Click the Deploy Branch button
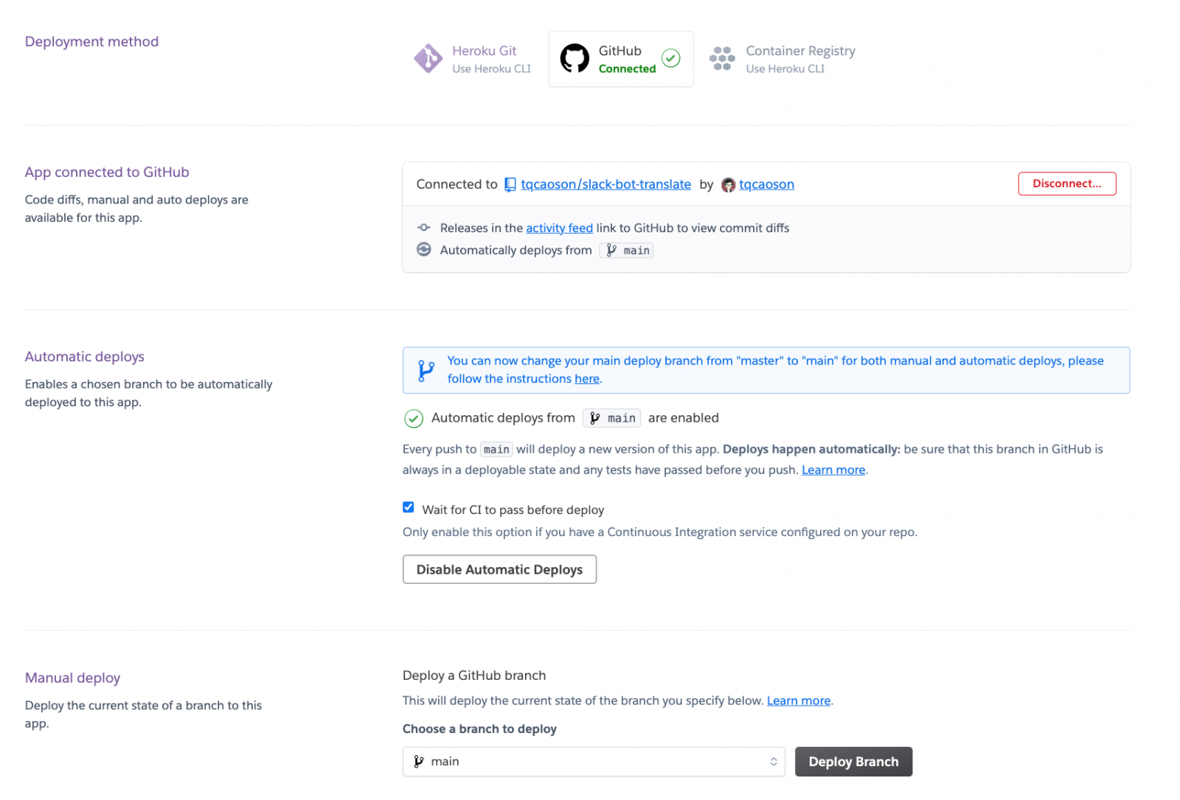1180x800 pixels. point(853,762)
